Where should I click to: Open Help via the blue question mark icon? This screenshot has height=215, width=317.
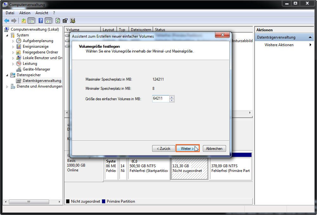(x=41, y=21)
